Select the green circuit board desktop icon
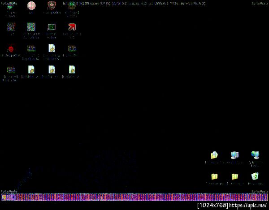 coord(52,27)
